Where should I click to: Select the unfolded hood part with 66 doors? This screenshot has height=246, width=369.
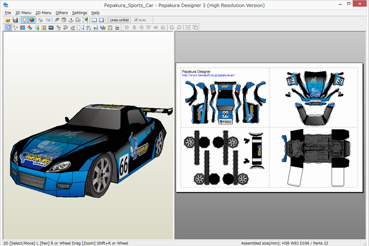pyautogui.click(x=315, y=87)
